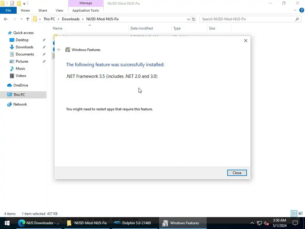
Task: Show hidden system tray icons
Action: click(x=252, y=223)
